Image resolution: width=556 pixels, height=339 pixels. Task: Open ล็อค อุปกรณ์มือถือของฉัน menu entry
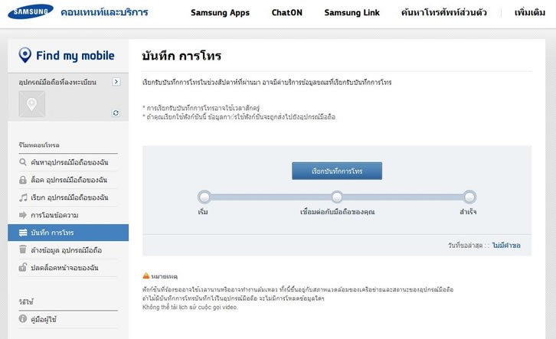coord(68,180)
